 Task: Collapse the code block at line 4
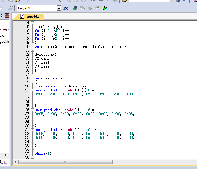coord(32,23)
